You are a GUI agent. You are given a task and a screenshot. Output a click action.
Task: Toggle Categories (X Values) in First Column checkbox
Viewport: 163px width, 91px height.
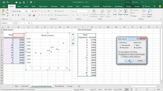coord(119,54)
